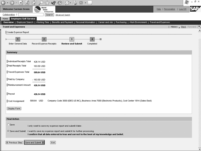Viewport: 201px width, 151px height.
Task: Open the Mail icon dropdown arrow
Action: (70, 3)
